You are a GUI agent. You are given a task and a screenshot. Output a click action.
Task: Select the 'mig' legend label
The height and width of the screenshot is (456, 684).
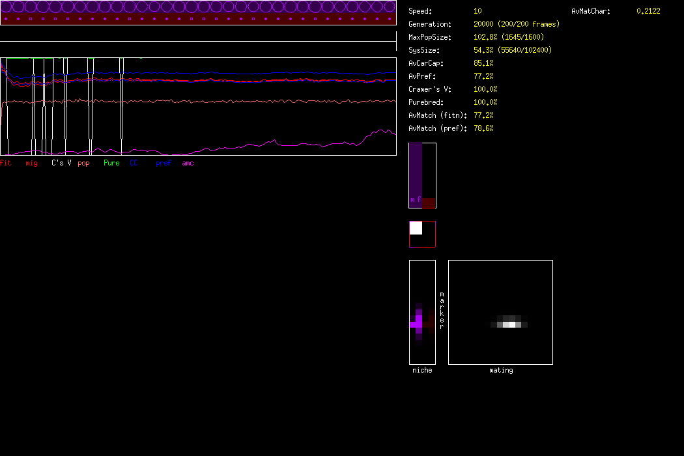(x=31, y=163)
